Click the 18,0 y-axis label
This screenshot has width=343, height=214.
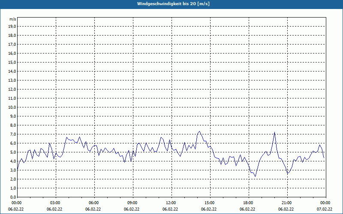pyautogui.click(x=12, y=36)
